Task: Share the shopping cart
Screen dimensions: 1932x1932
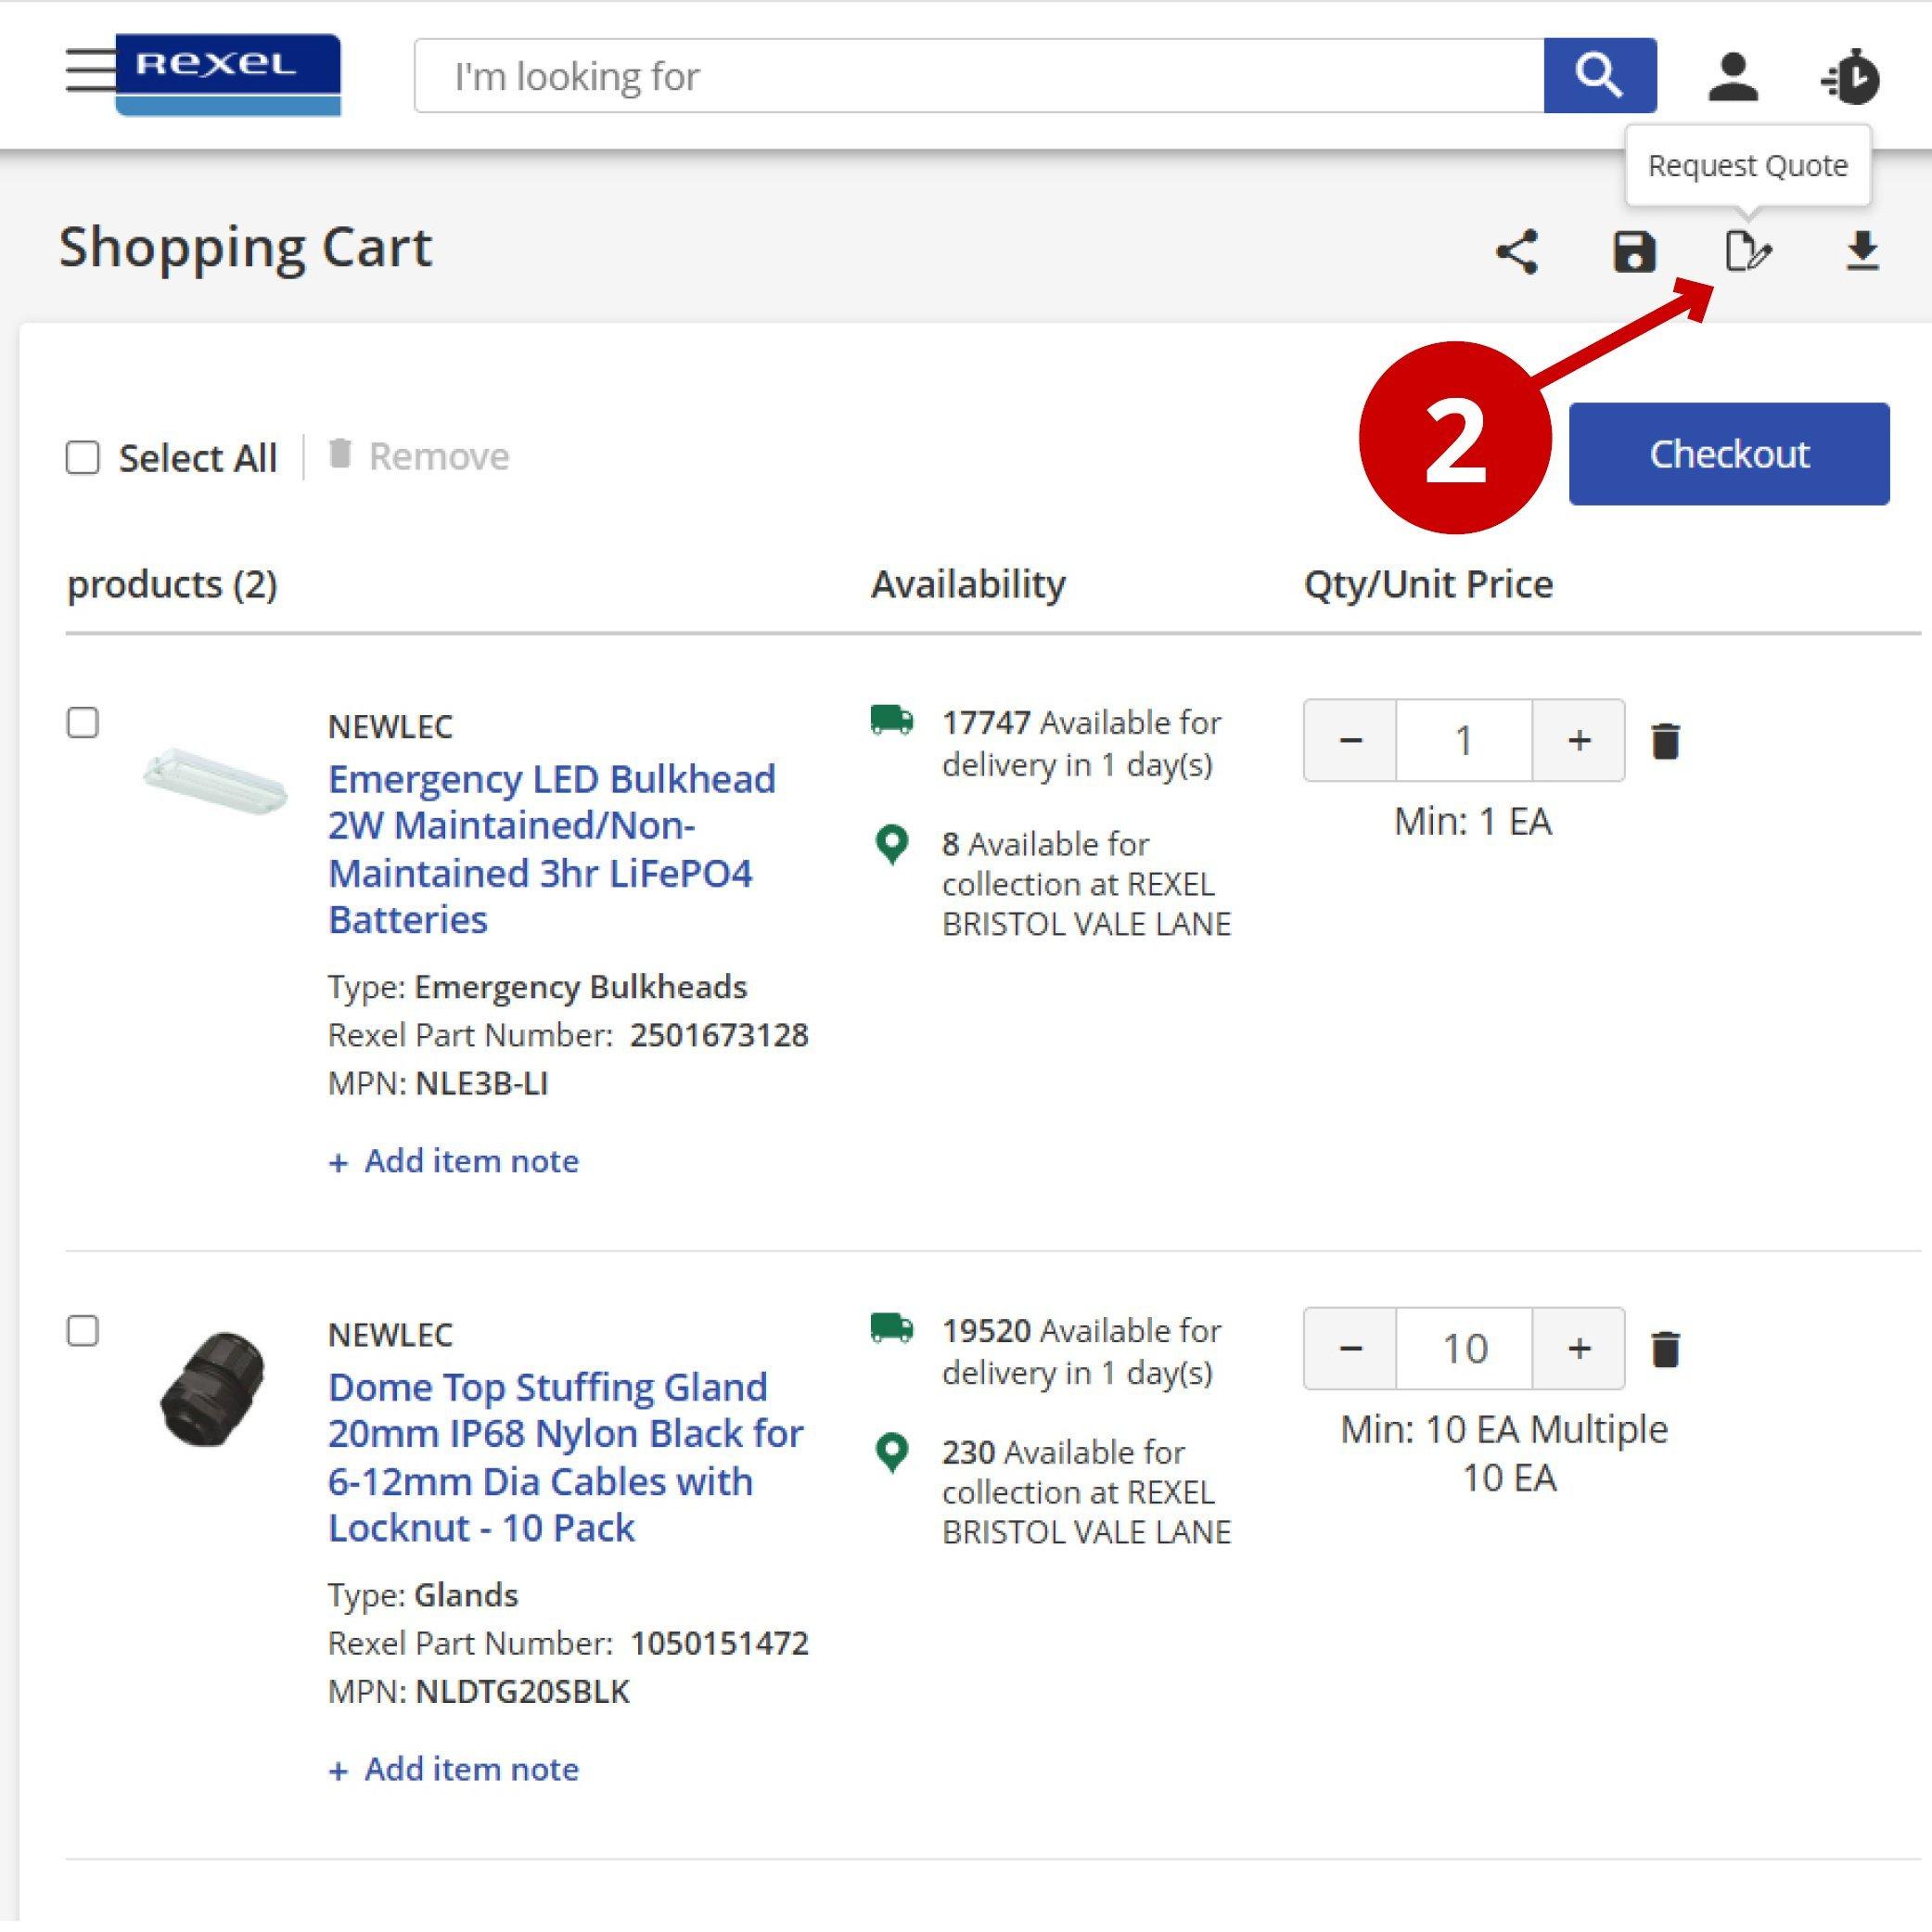Action: (x=1517, y=253)
